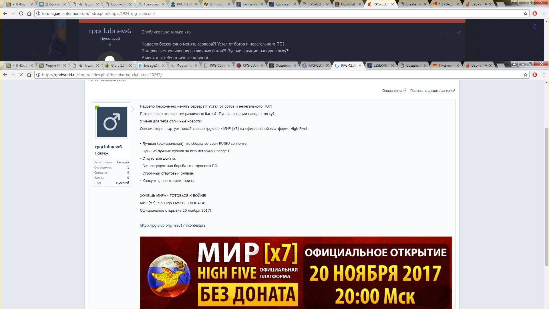Stop loading the godworld.ru page

pyautogui.click(x=21, y=75)
